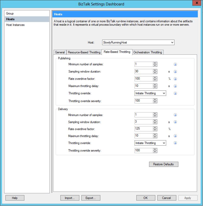Screen dimensions: 203x206
Task: Open info icon for Delivery Maximum throttling delay
Action: pos(175,136)
